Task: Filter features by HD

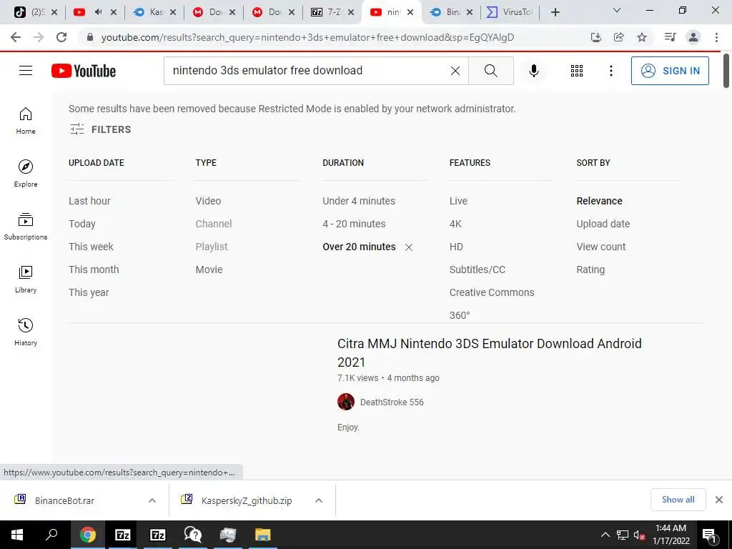Action: coord(456,247)
